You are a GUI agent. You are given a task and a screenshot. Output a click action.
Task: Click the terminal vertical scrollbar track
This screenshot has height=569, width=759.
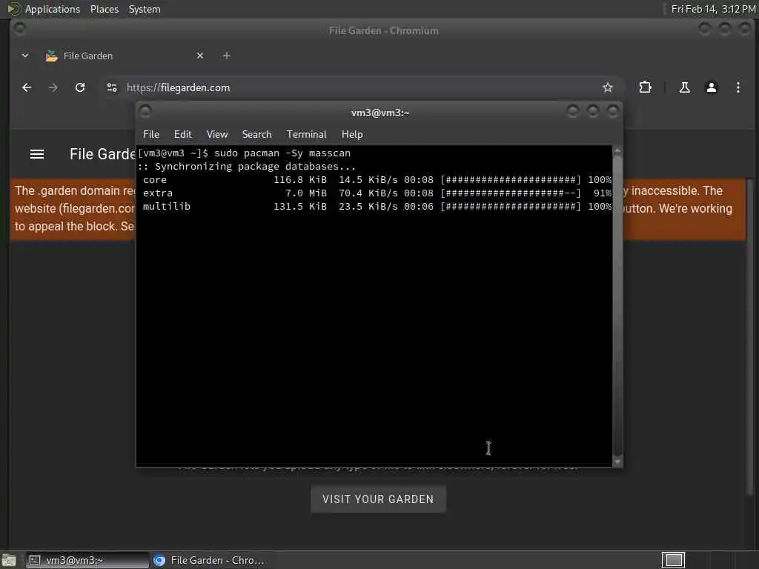(617, 306)
